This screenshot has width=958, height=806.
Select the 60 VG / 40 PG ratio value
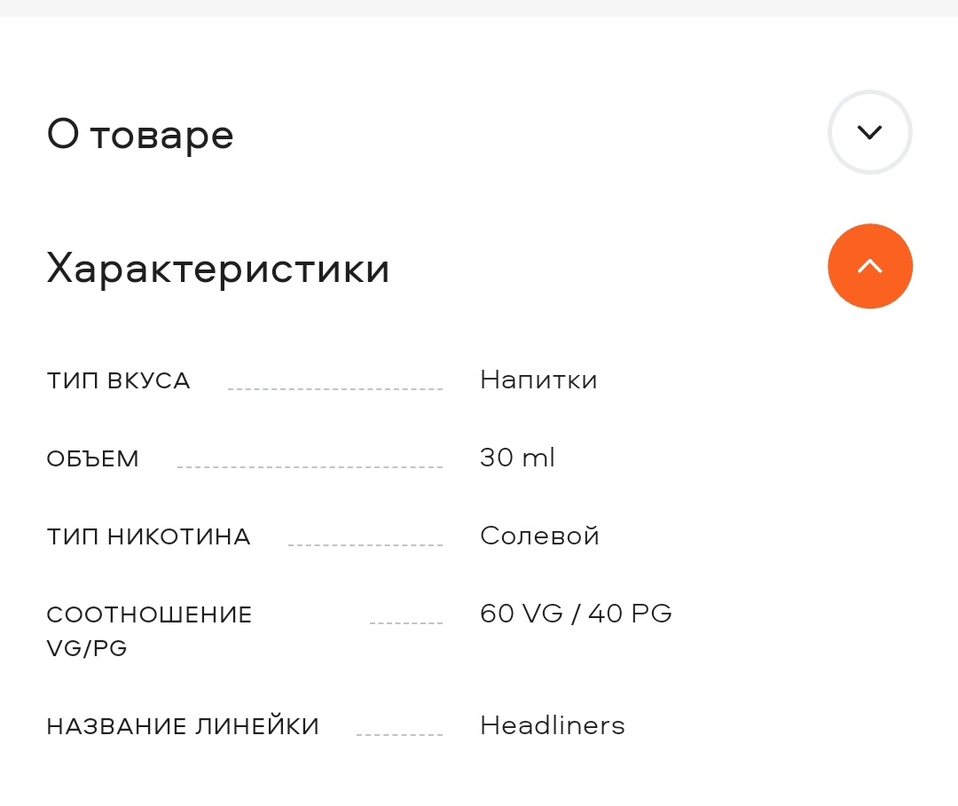(x=576, y=613)
